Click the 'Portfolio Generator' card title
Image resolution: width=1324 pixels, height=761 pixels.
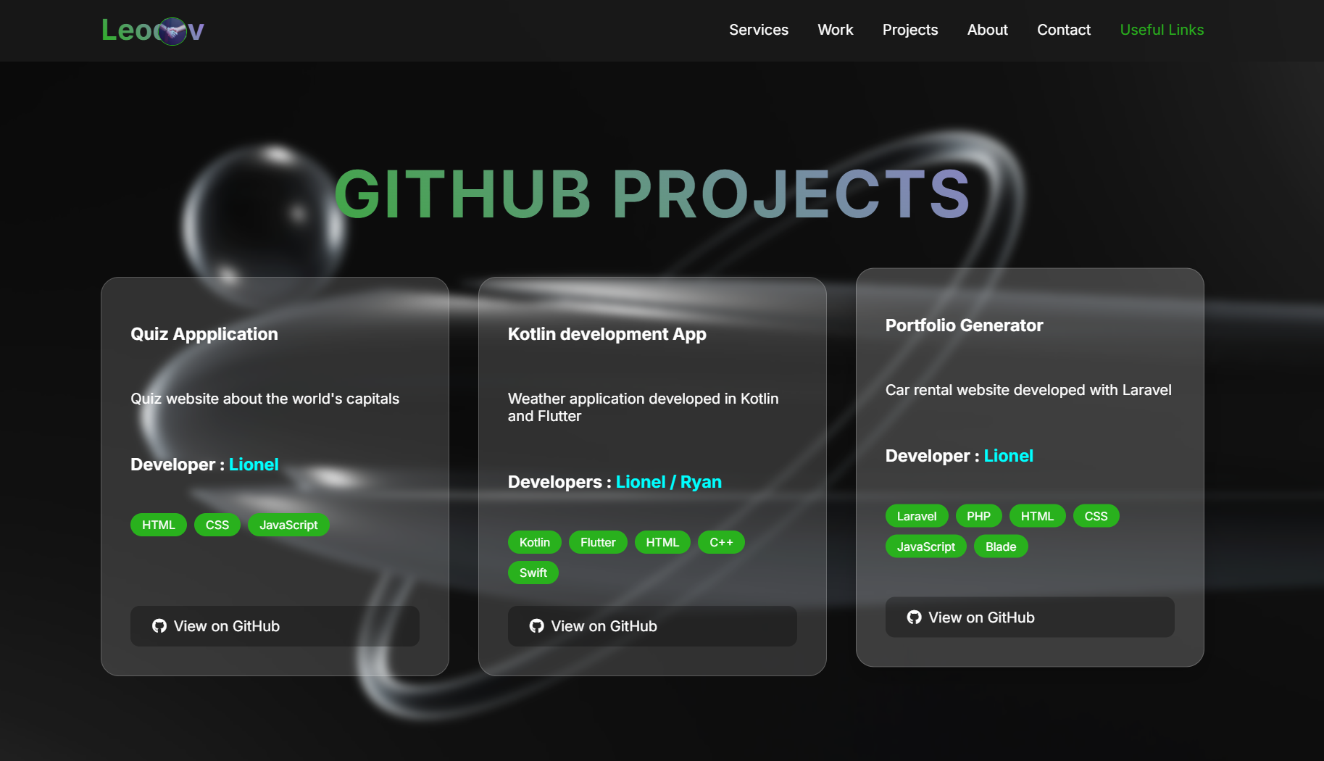(x=965, y=325)
